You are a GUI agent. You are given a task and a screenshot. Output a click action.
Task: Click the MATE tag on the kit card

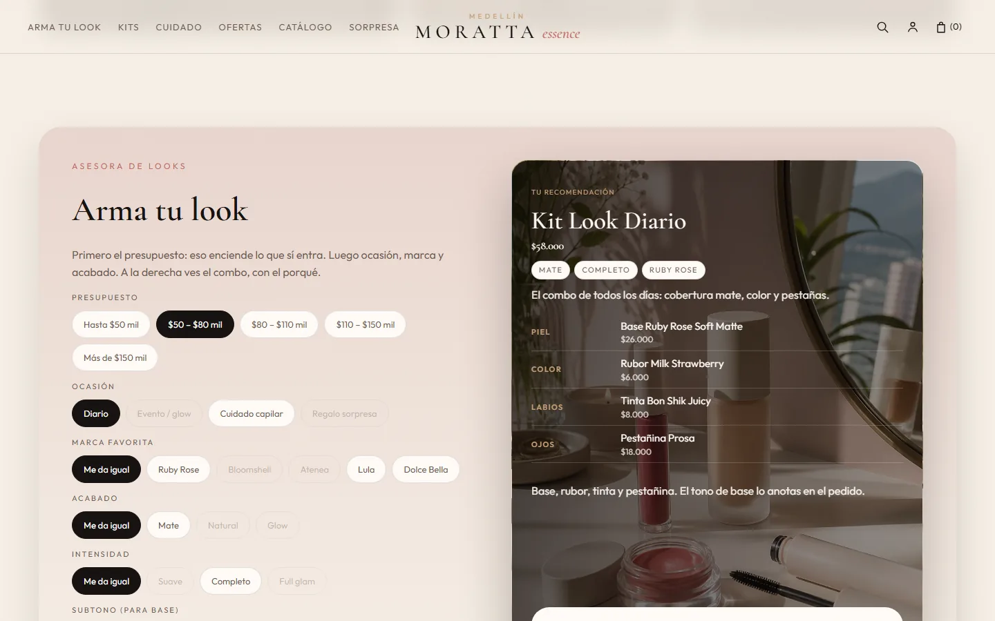[551, 270]
